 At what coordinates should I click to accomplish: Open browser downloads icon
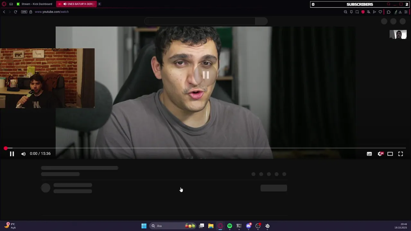coord(400,12)
